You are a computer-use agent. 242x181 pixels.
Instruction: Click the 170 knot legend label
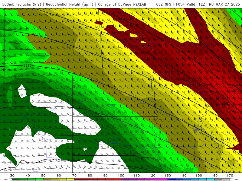pos(230,176)
